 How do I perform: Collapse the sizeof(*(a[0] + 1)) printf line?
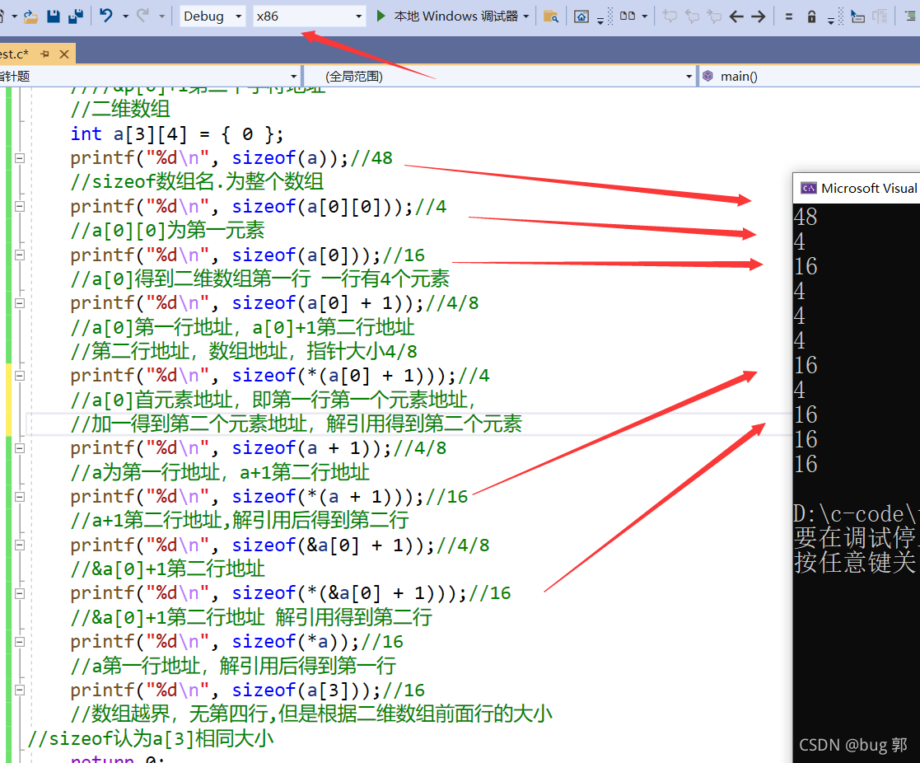[x=20, y=376]
